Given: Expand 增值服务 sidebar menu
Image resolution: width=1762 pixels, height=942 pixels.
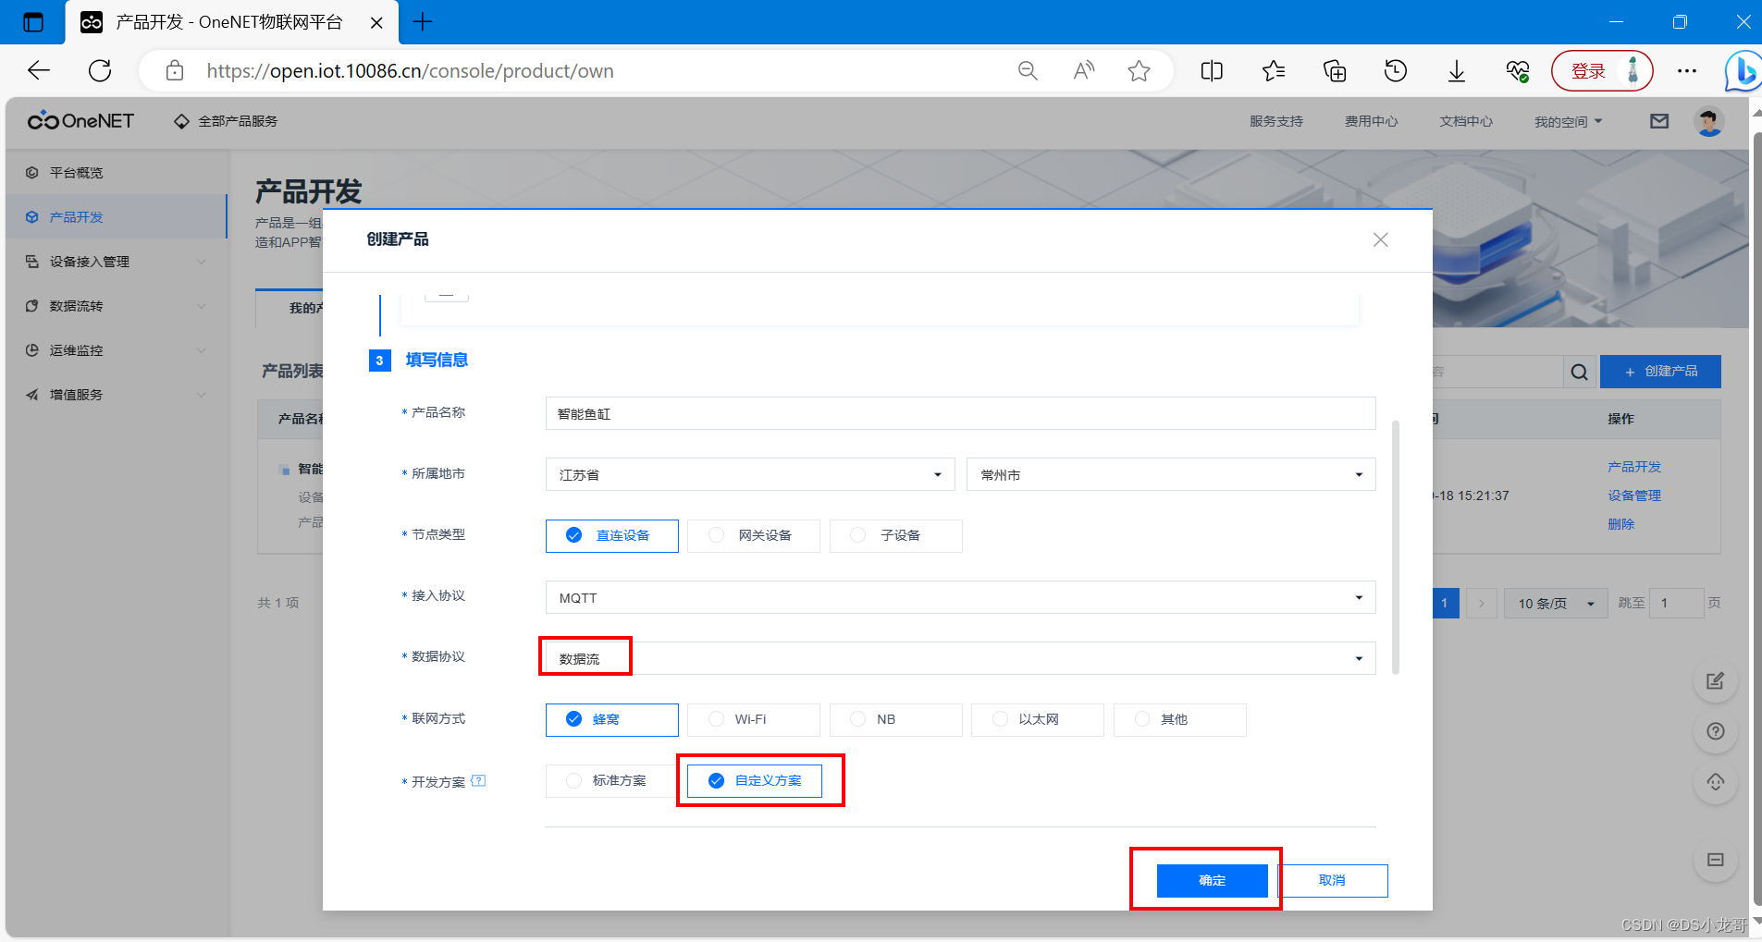Looking at the screenshot, I should point(116,395).
